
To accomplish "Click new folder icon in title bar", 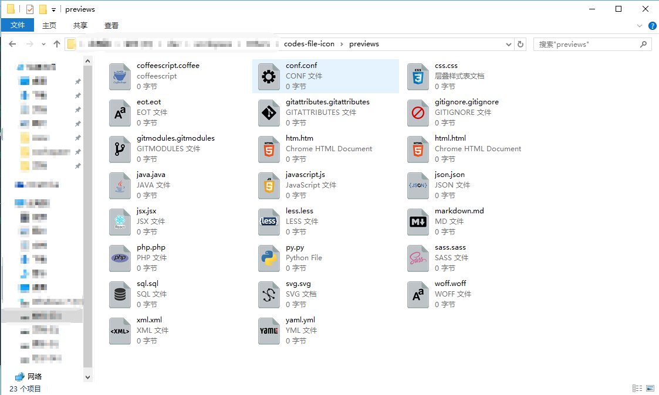I will pos(43,9).
